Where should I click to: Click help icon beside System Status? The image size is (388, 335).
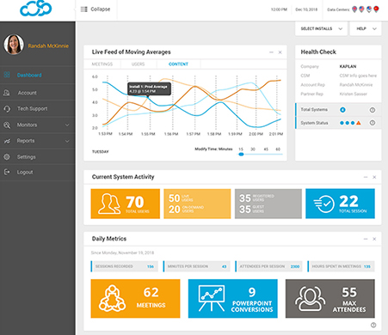click(x=373, y=123)
